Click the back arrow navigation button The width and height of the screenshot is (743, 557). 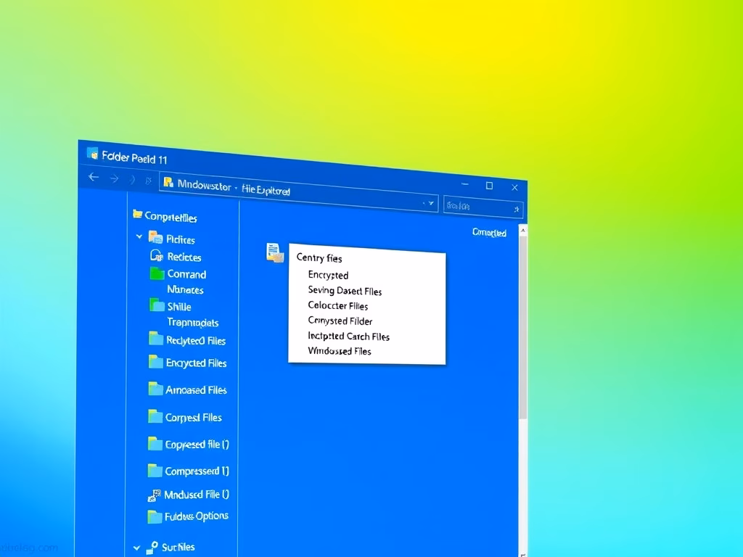coord(94,177)
